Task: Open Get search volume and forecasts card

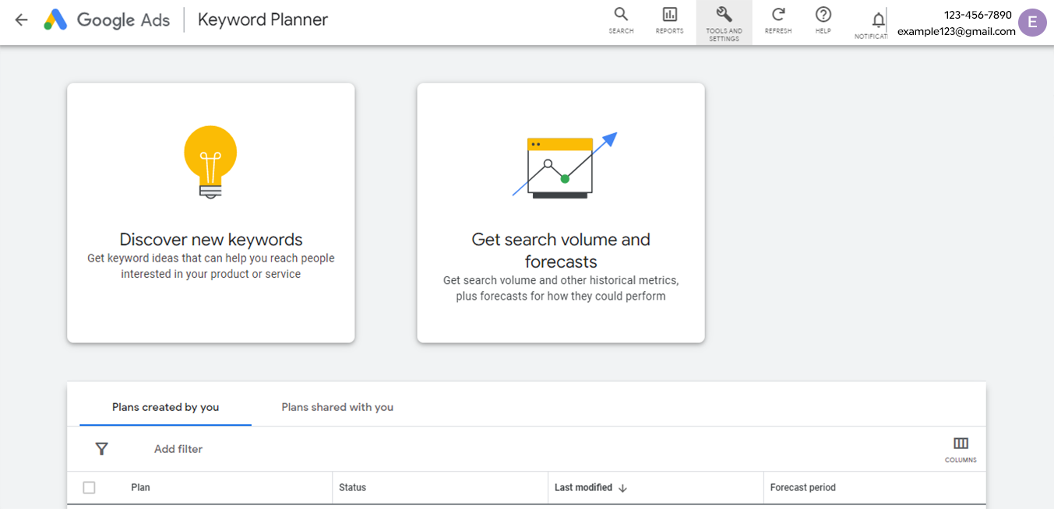Action: [x=561, y=212]
